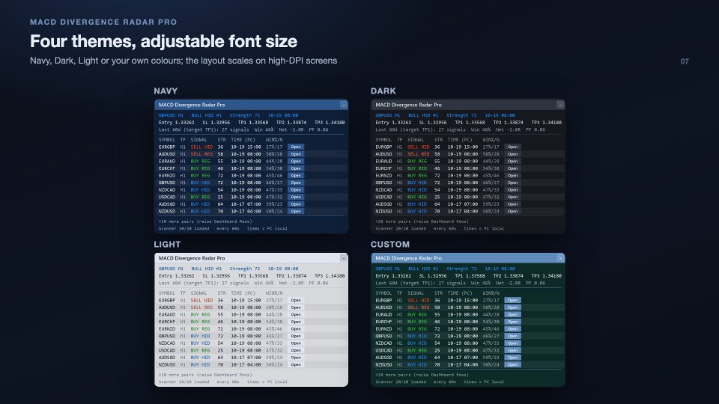The height and width of the screenshot is (404, 719).
Task: Open AUDUSD chart in the Custom panel
Action: tap(512, 307)
